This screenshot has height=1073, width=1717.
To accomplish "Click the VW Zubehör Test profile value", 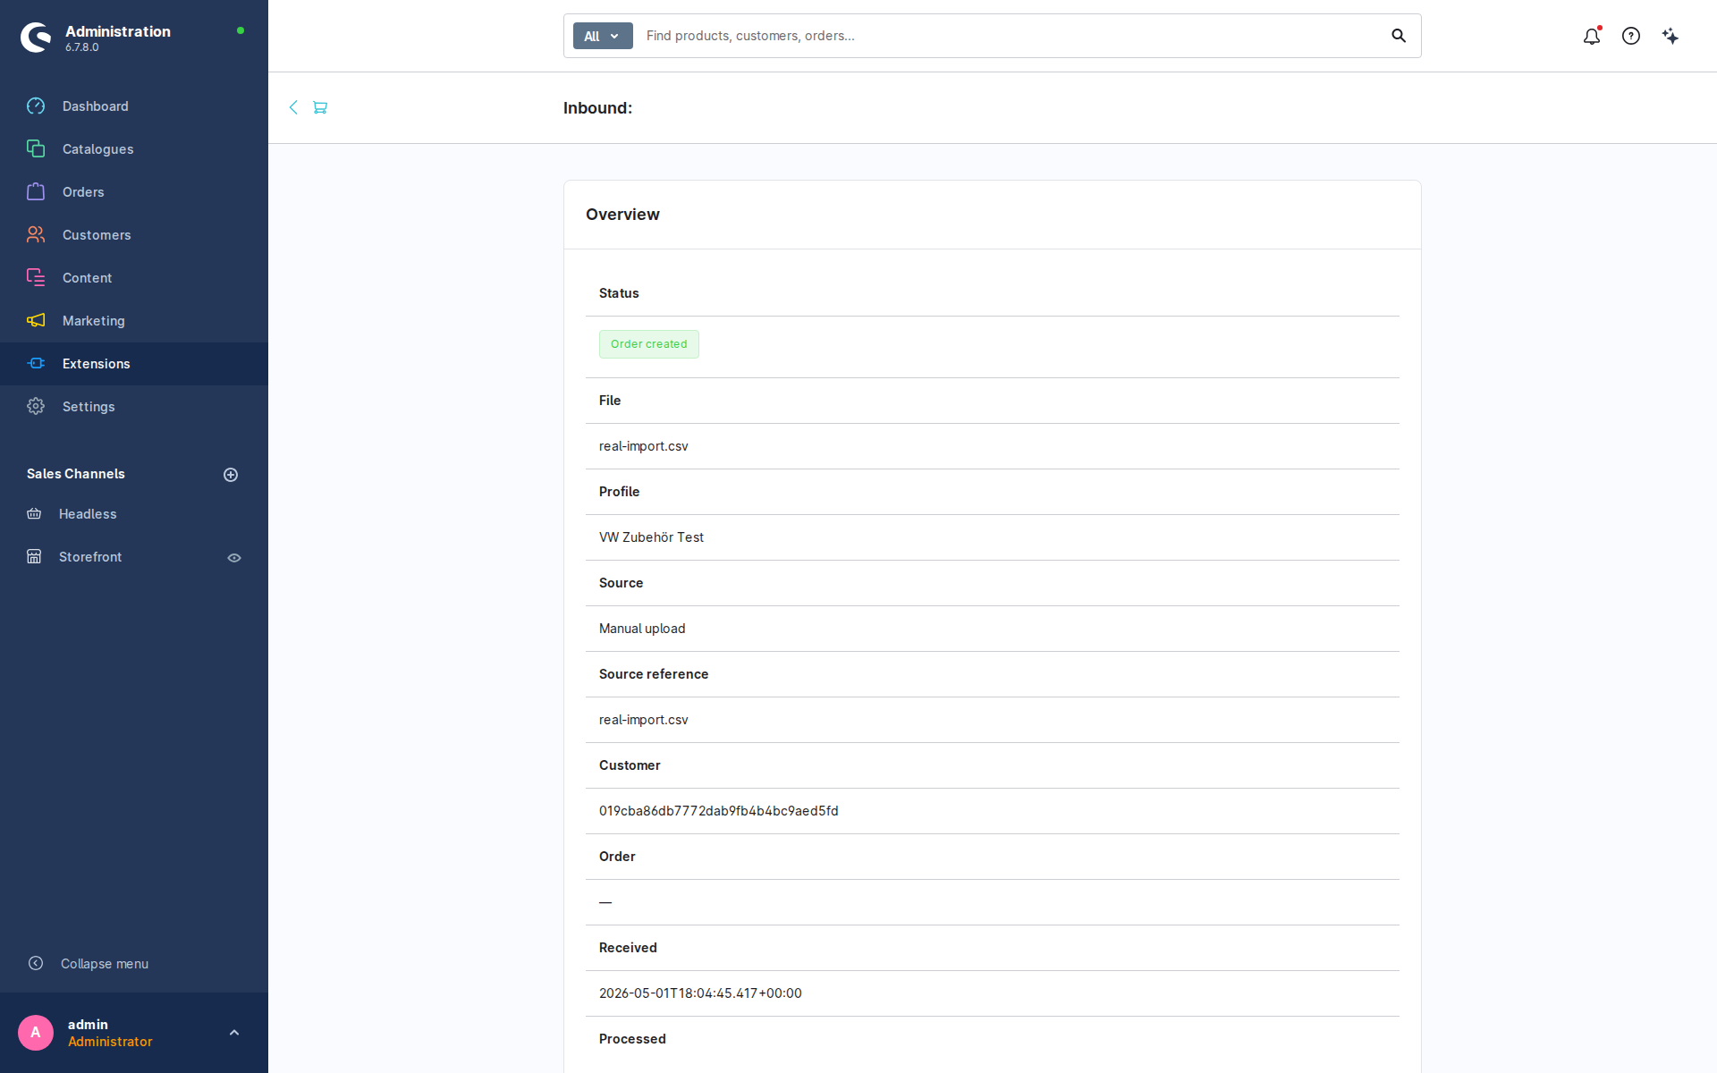I will click(x=651, y=537).
